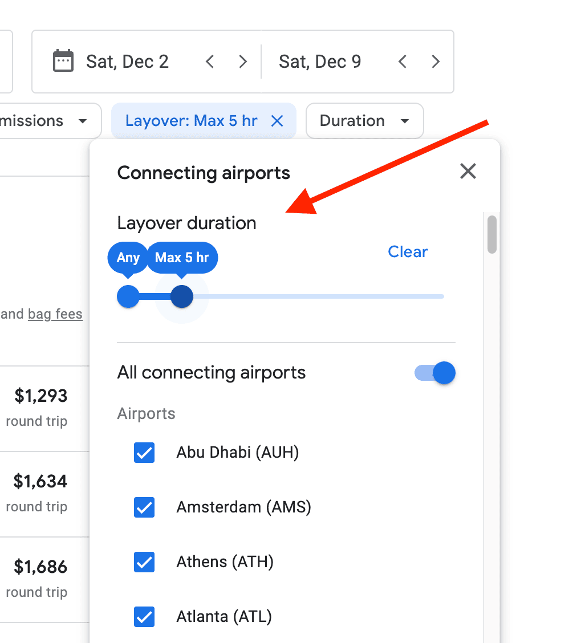Uncheck Abu Dhabi (AUH) airport

point(144,453)
